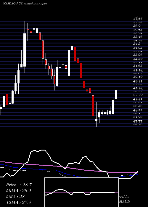Image resolution: width=148 pixels, height=207 pixels.
Task: Click the 27.79 price axis label
Action: click(138, 95)
